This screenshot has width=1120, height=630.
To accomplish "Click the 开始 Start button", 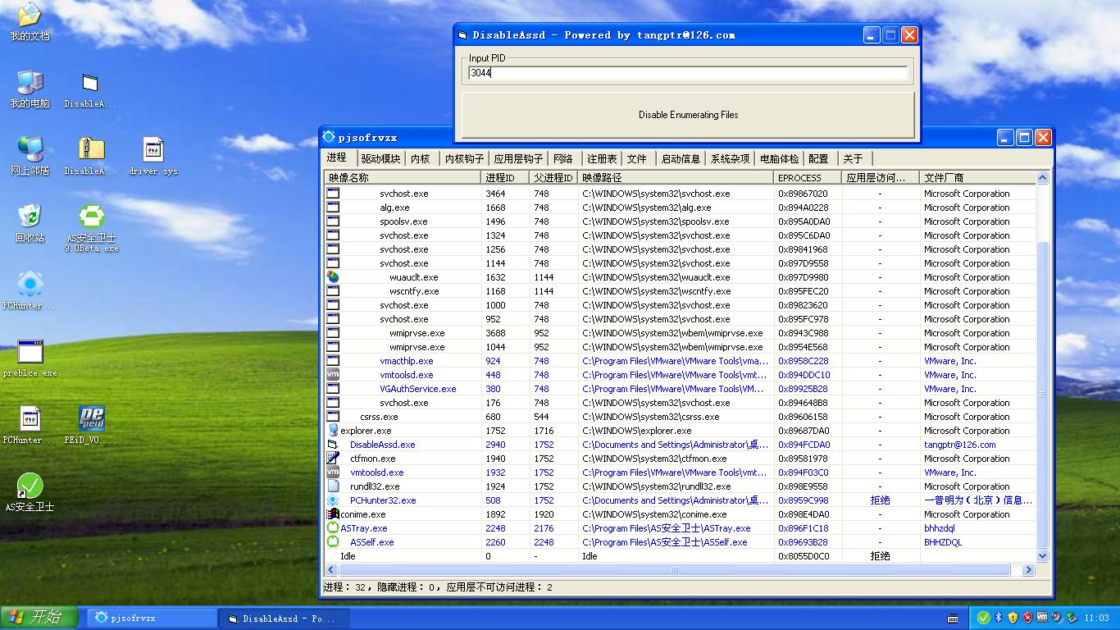I will (39, 618).
